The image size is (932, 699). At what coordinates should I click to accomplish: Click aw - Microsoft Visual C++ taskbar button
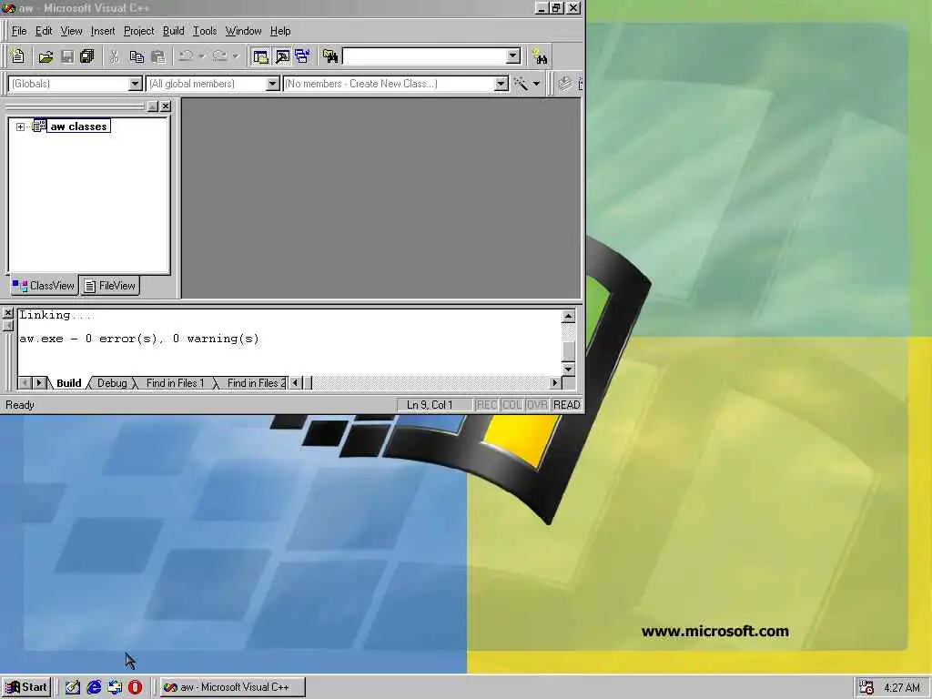pyautogui.click(x=232, y=687)
